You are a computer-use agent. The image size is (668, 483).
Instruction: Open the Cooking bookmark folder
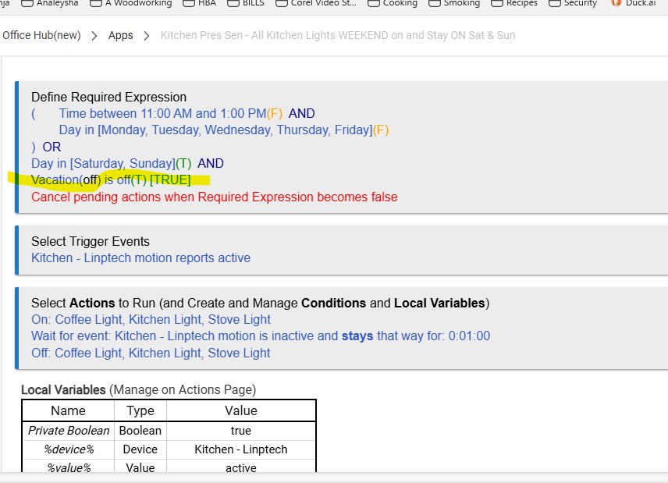tap(393, 3)
